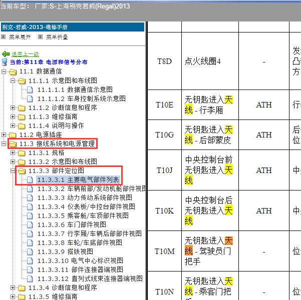Expand the 11.1.3 维修指南 node

(13, 116)
